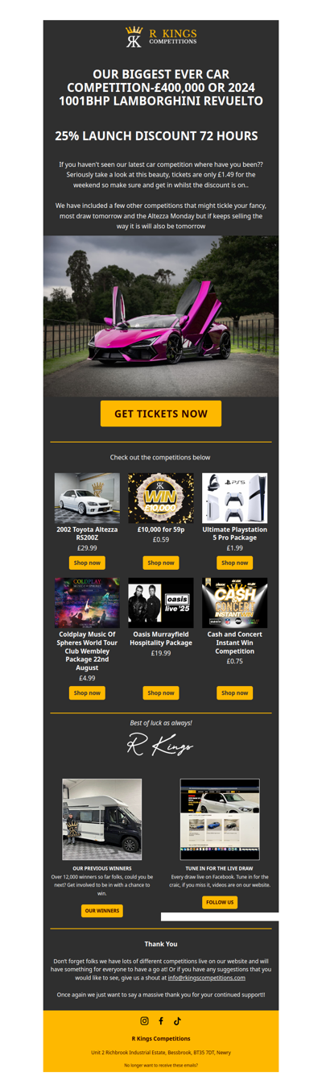Click the unsubscribe link at the bottom

(161, 1065)
